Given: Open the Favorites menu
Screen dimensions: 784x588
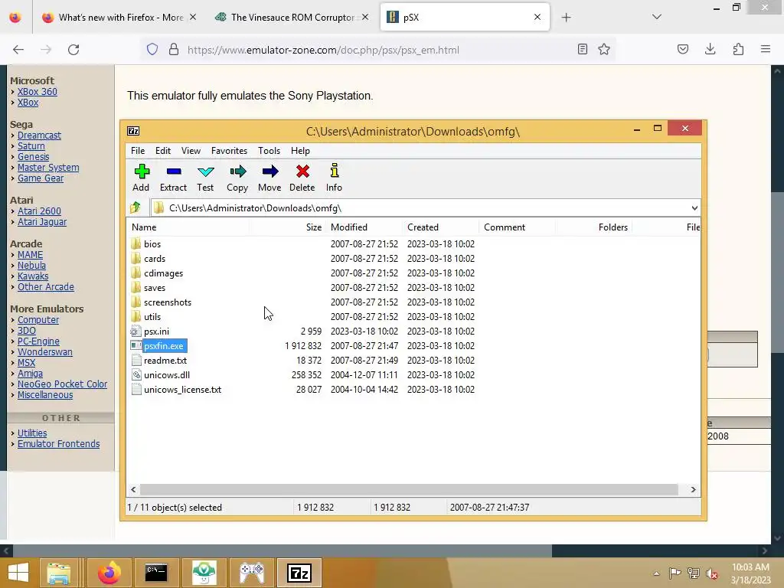Looking at the screenshot, I should click(x=229, y=151).
